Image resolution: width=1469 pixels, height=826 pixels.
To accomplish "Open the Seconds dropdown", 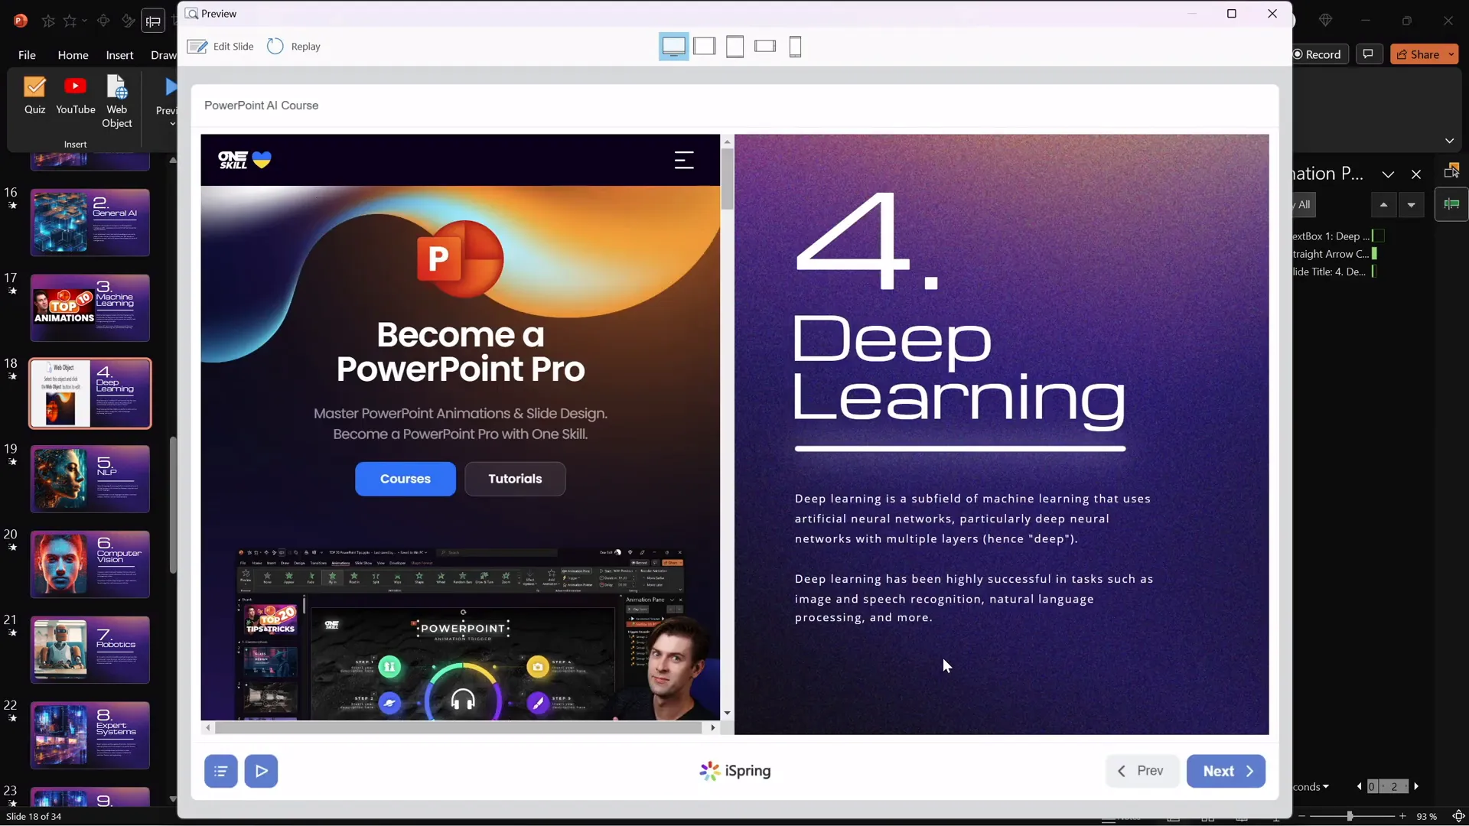I will (1311, 787).
